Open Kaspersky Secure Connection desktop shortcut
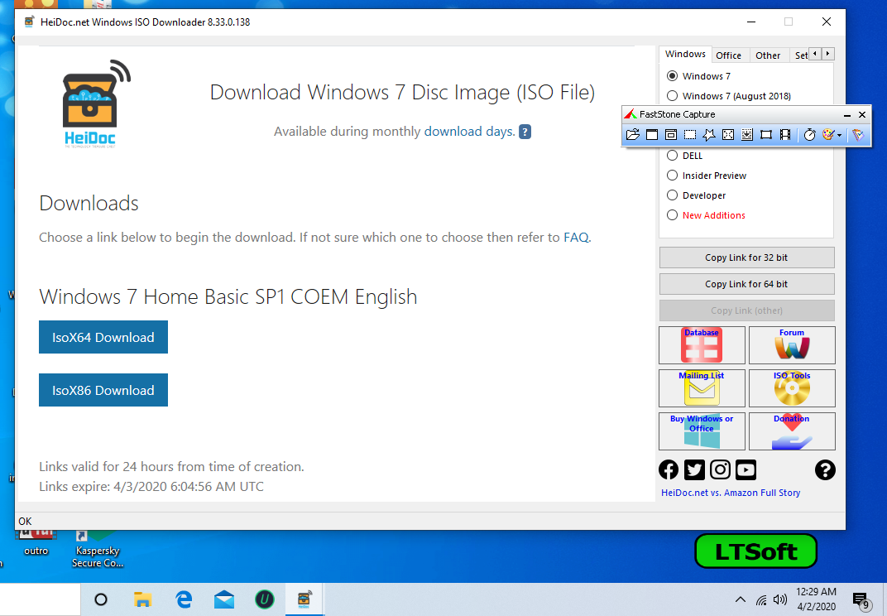This screenshot has width=887, height=616. (98, 549)
